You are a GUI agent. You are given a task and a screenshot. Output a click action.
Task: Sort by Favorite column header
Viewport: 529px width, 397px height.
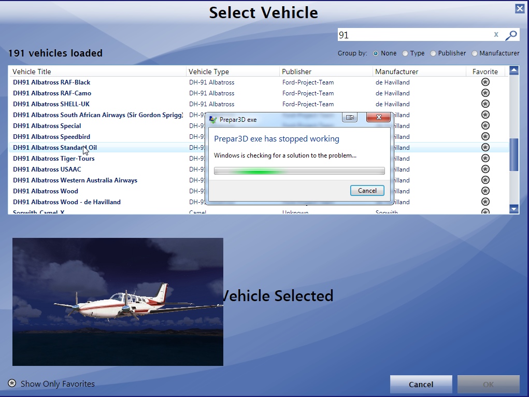[485, 72]
